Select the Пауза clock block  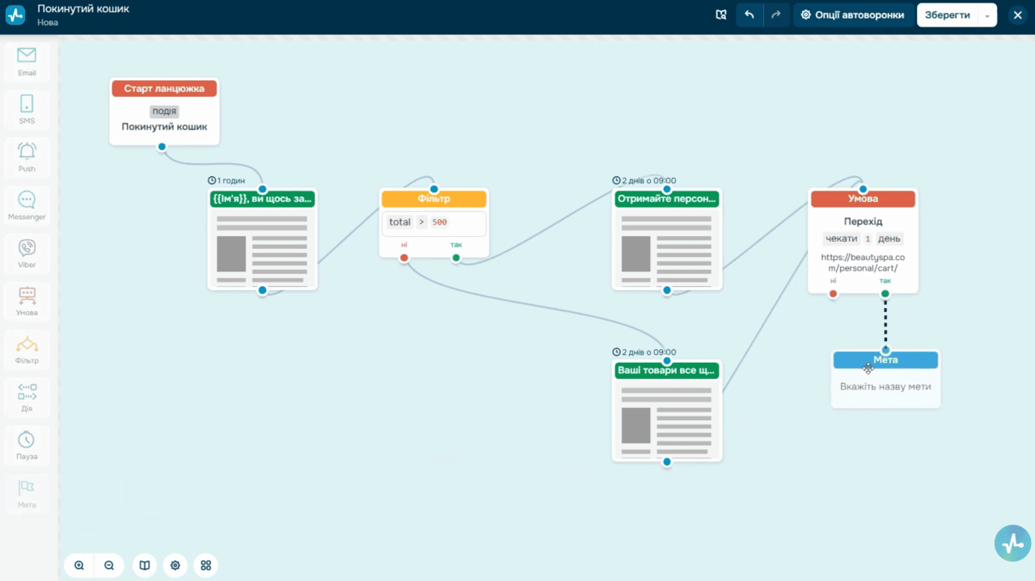click(x=27, y=446)
